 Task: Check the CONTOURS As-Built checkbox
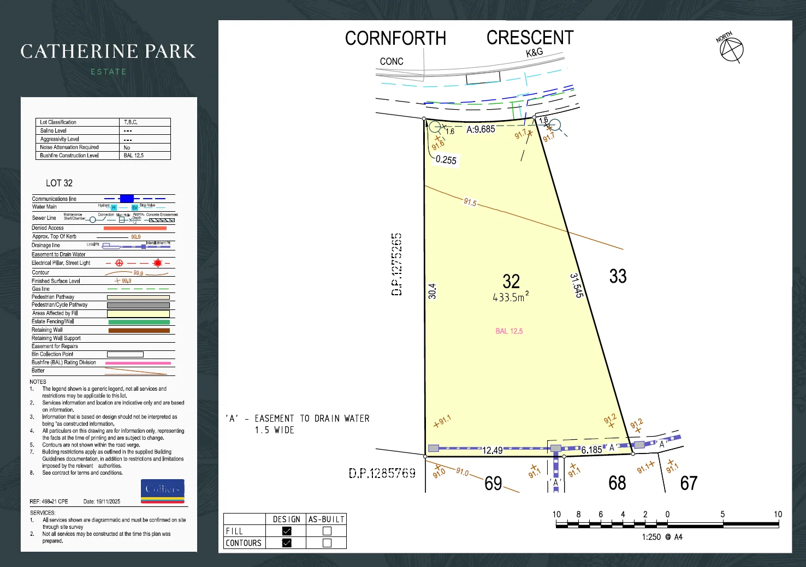[327, 543]
